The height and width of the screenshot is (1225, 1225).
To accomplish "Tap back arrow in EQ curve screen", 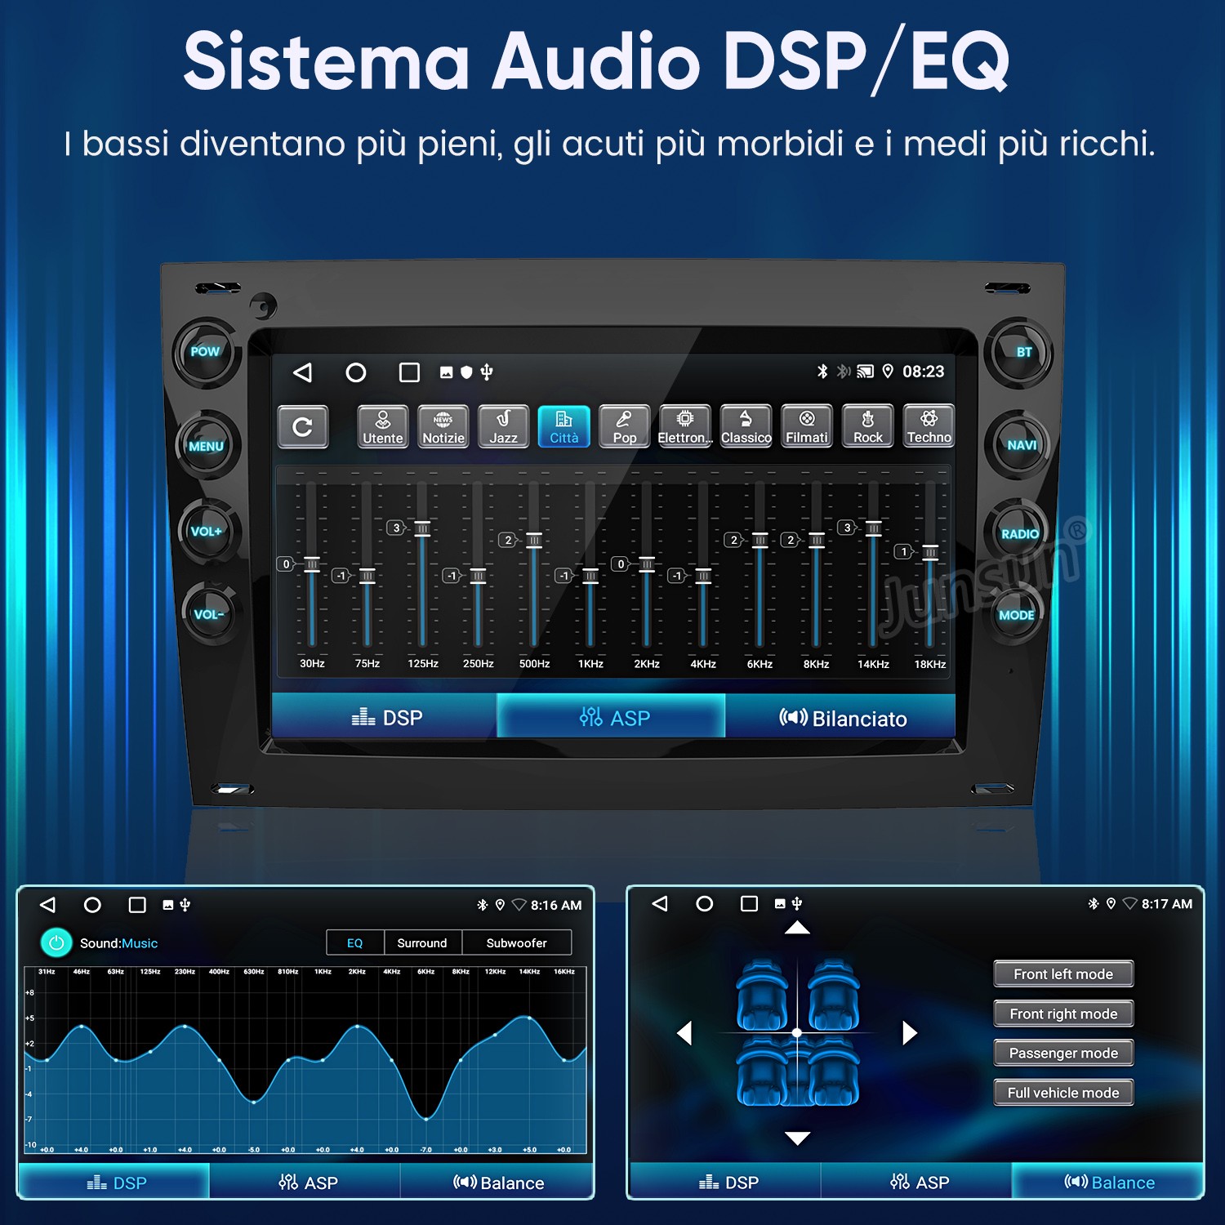I will (47, 905).
